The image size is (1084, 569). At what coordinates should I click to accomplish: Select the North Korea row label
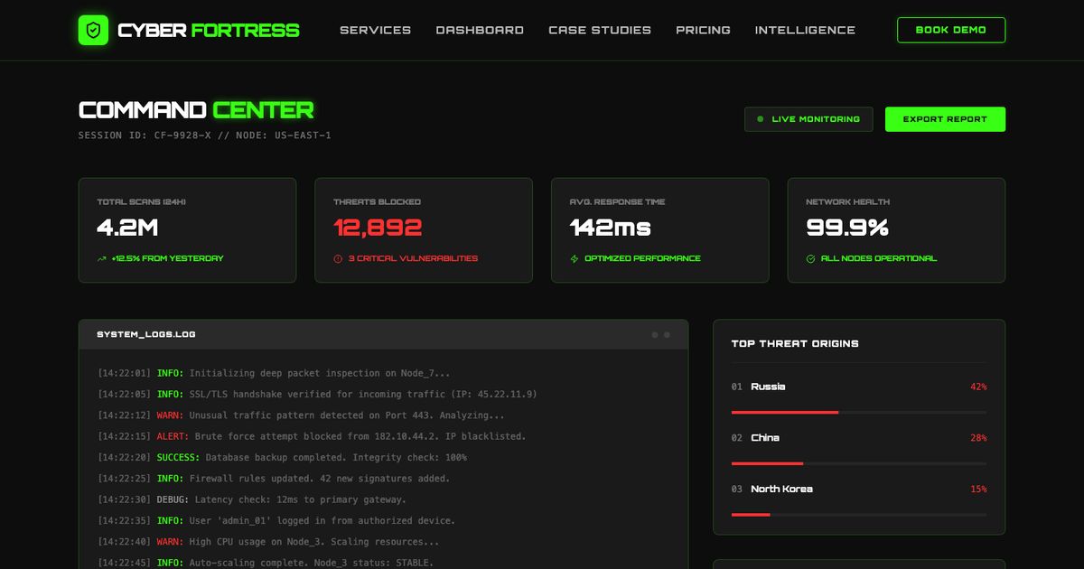(781, 490)
